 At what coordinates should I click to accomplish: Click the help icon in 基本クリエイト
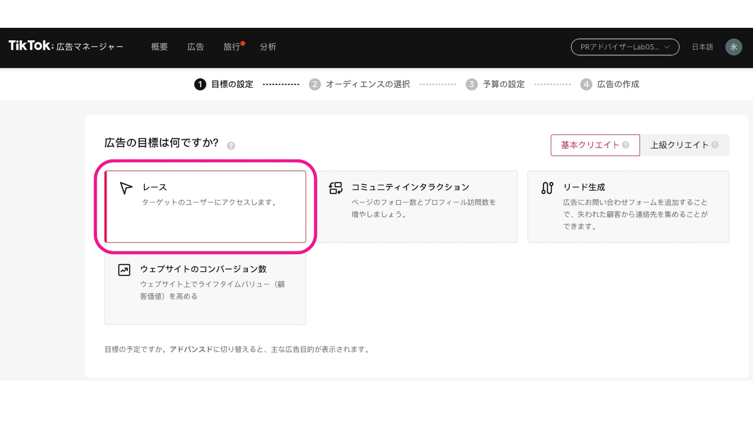(x=626, y=145)
